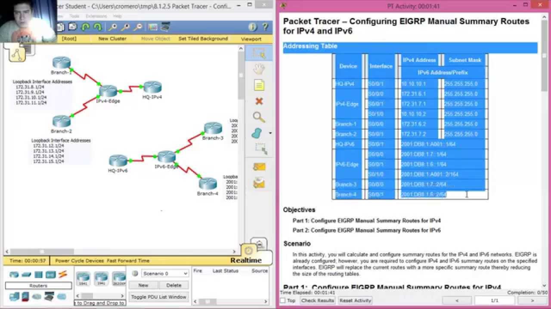Open the Custom Devices Dialog icon
This screenshot has width=551, height=309.
[165, 27]
